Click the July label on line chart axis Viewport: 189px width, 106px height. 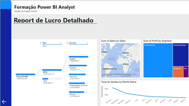[144, 100]
